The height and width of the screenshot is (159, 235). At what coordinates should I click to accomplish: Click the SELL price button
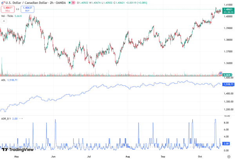pyautogui.click(x=7, y=9)
